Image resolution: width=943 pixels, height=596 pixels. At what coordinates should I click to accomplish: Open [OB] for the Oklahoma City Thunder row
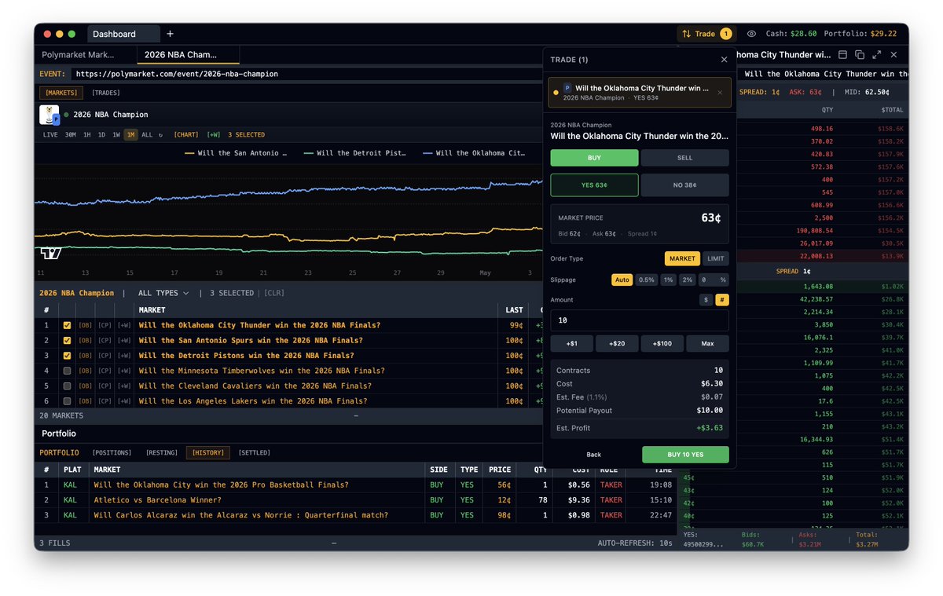pos(85,325)
